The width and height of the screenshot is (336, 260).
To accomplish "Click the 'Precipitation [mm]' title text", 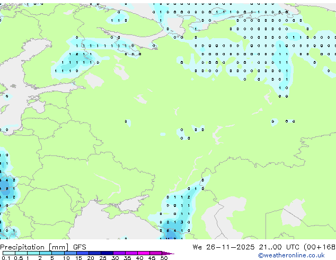I will (x=34, y=247).
